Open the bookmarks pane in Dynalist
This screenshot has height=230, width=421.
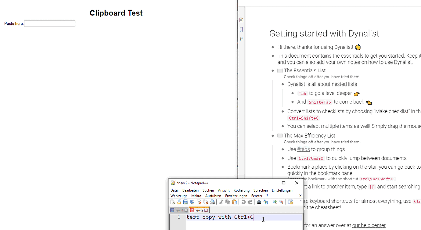coord(241,29)
